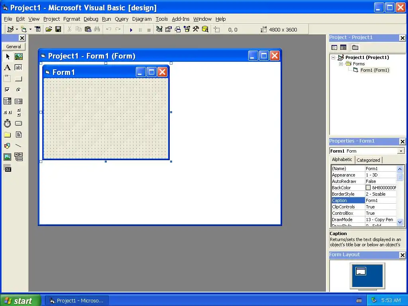
Task: Select the Data control tool
Action: pos(18,157)
